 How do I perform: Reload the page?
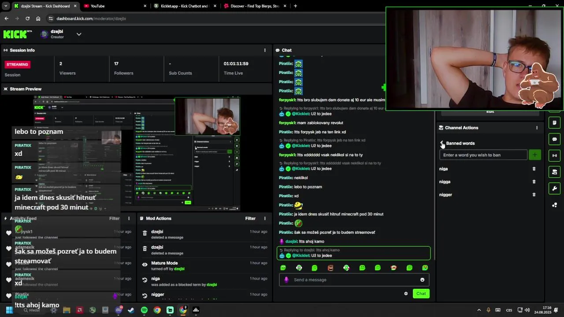tap(27, 18)
